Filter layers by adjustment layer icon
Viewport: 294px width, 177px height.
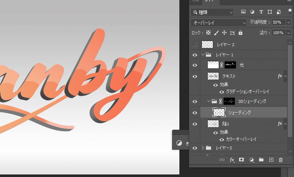[252, 12]
